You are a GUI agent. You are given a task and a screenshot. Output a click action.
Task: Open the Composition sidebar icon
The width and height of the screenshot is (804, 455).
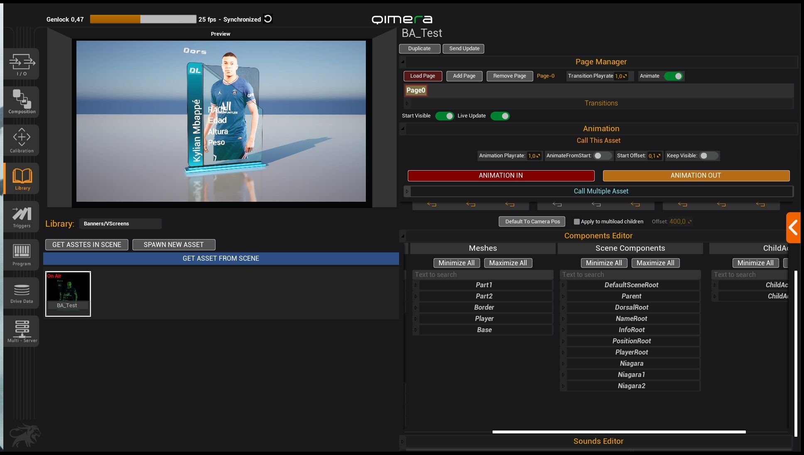(22, 101)
